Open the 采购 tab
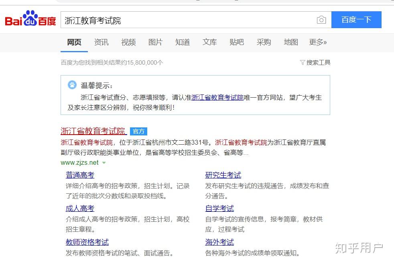 click(x=264, y=42)
